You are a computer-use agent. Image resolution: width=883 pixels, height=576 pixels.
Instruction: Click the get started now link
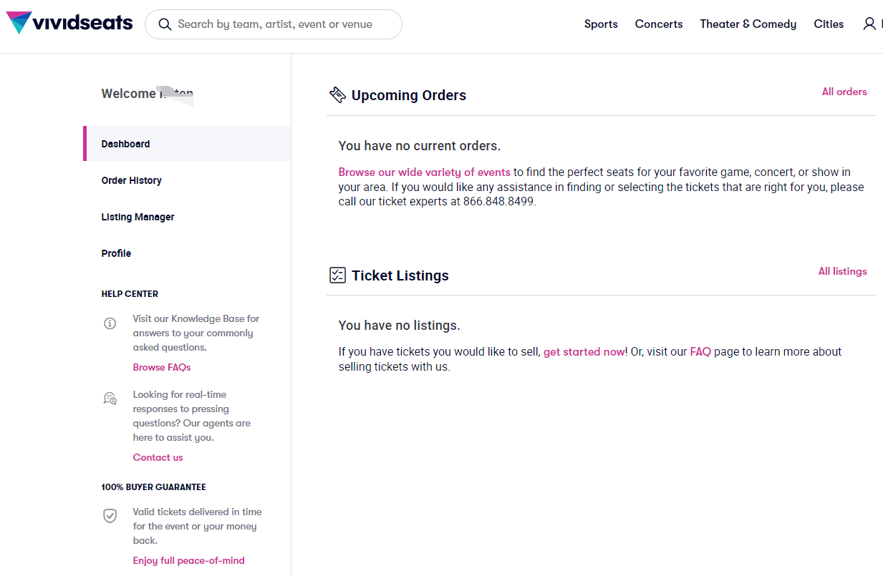coord(584,351)
